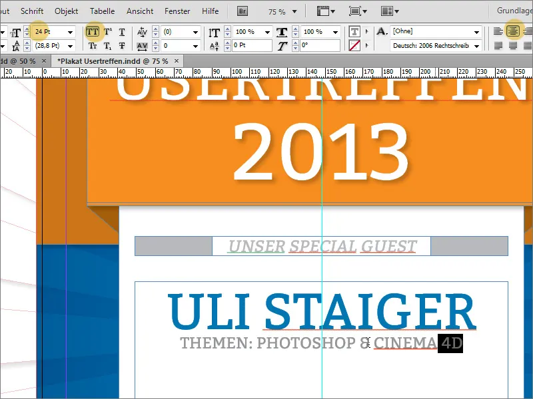Click the horizontal ruler
Viewport: 533px width, 399px height.
pyautogui.click(x=266, y=72)
